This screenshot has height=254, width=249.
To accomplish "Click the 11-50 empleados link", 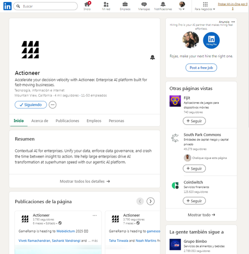I will (94, 96).
